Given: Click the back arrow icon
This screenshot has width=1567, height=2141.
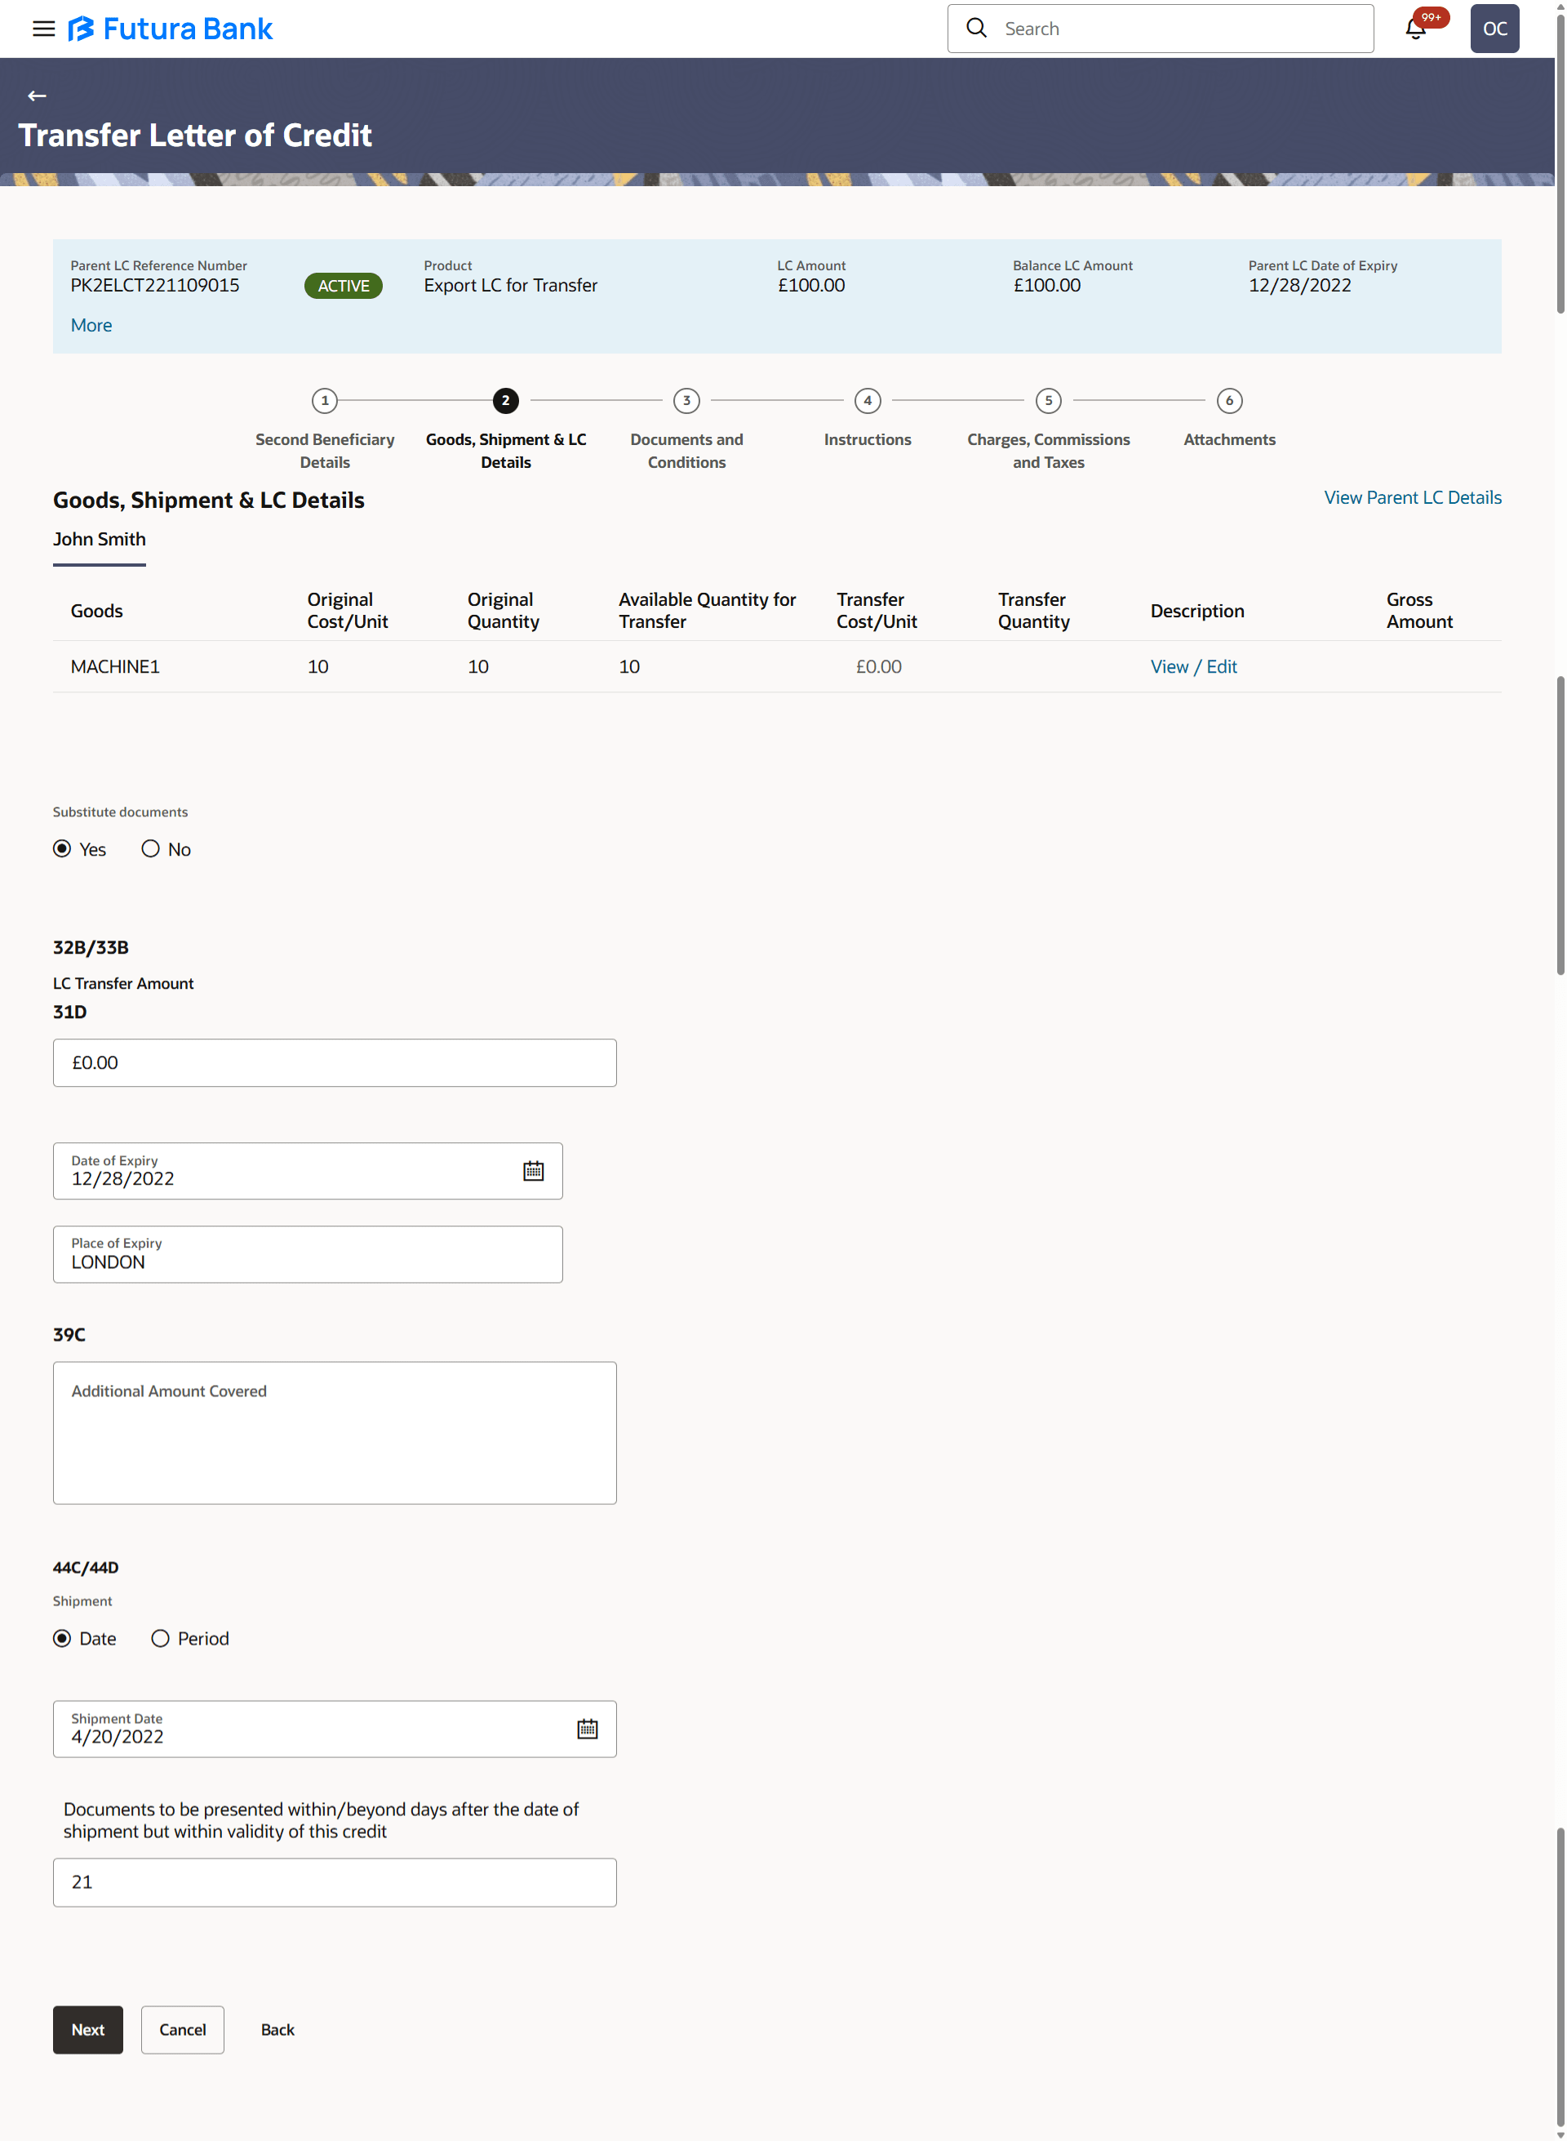Looking at the screenshot, I should pyautogui.click(x=37, y=96).
